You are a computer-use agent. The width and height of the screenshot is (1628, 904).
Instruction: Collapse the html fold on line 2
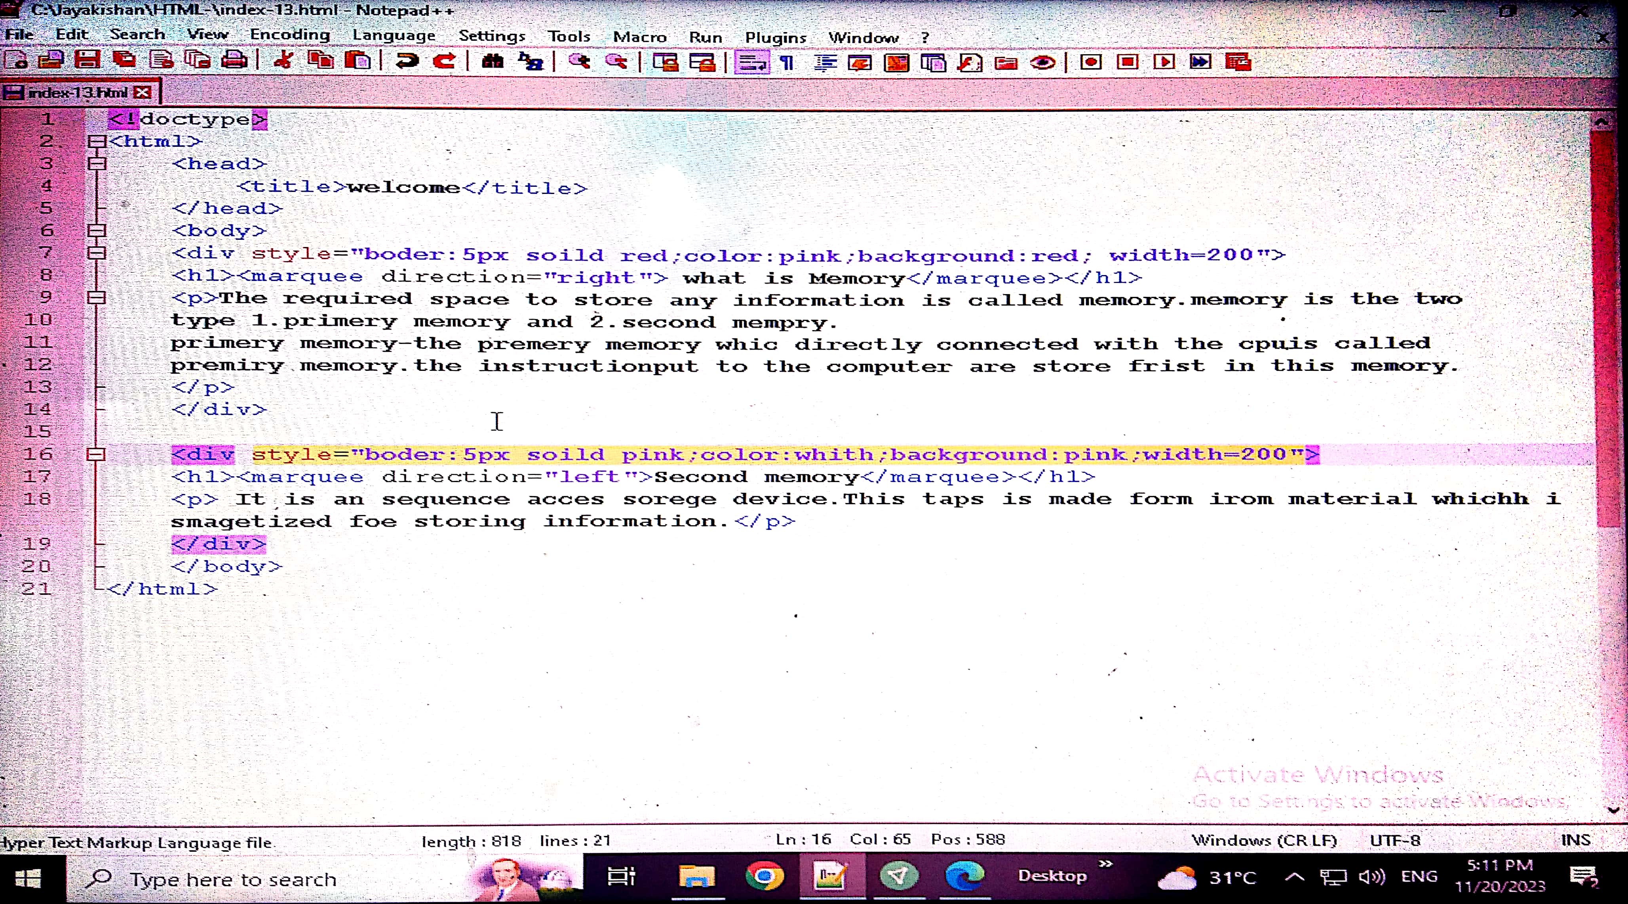[97, 142]
